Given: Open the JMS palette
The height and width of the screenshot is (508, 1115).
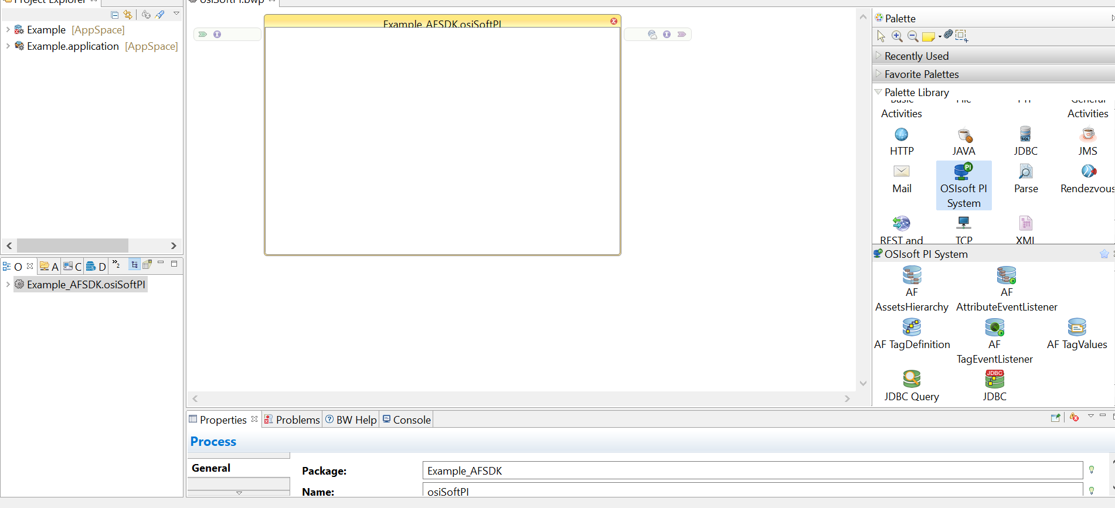Looking at the screenshot, I should pyautogui.click(x=1088, y=142).
